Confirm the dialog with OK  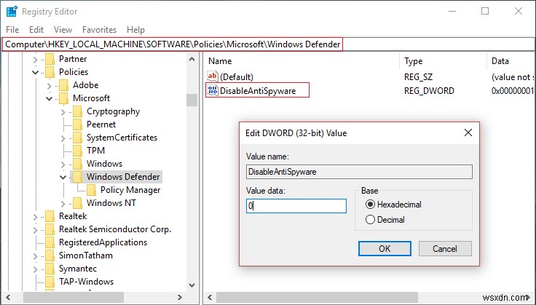(x=385, y=248)
